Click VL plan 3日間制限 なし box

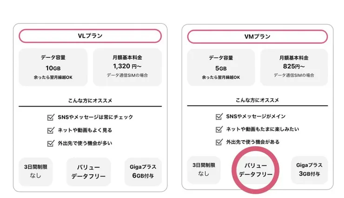tap(36, 172)
